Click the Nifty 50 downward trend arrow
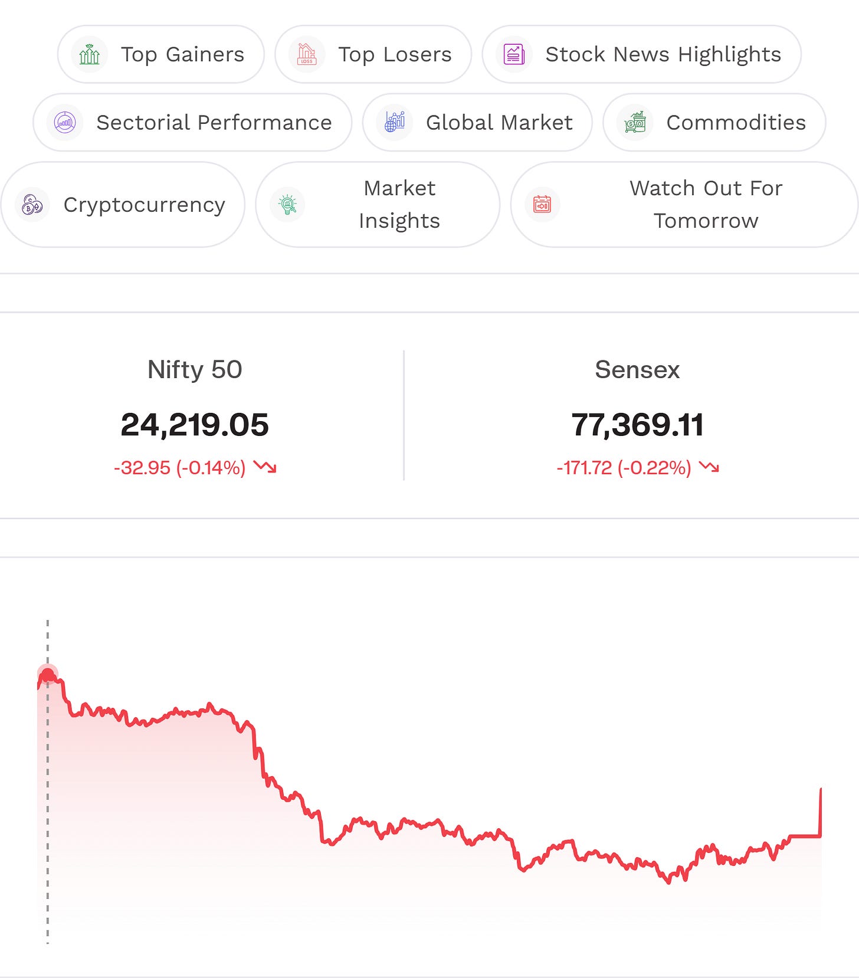This screenshot has width=859, height=978. point(265,467)
